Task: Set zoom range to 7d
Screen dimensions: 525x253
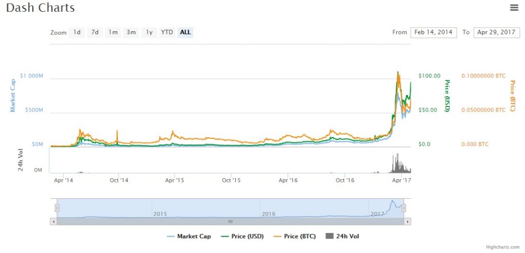Action: click(95, 32)
